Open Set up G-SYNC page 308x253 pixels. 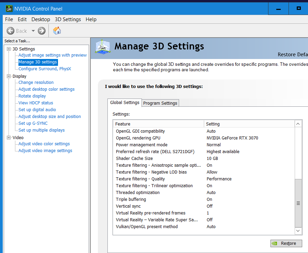tap(33, 123)
